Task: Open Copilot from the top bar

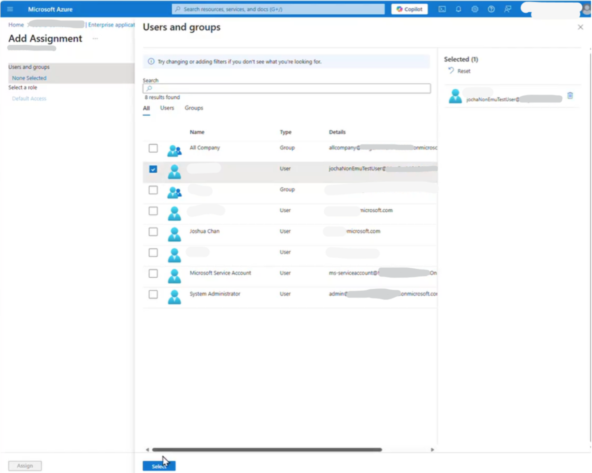Action: pos(409,9)
